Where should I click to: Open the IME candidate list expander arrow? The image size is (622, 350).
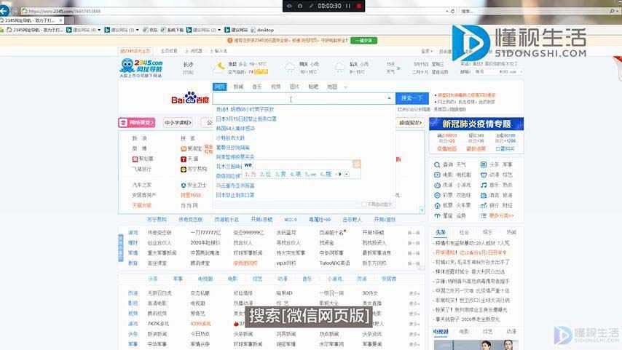point(347,174)
